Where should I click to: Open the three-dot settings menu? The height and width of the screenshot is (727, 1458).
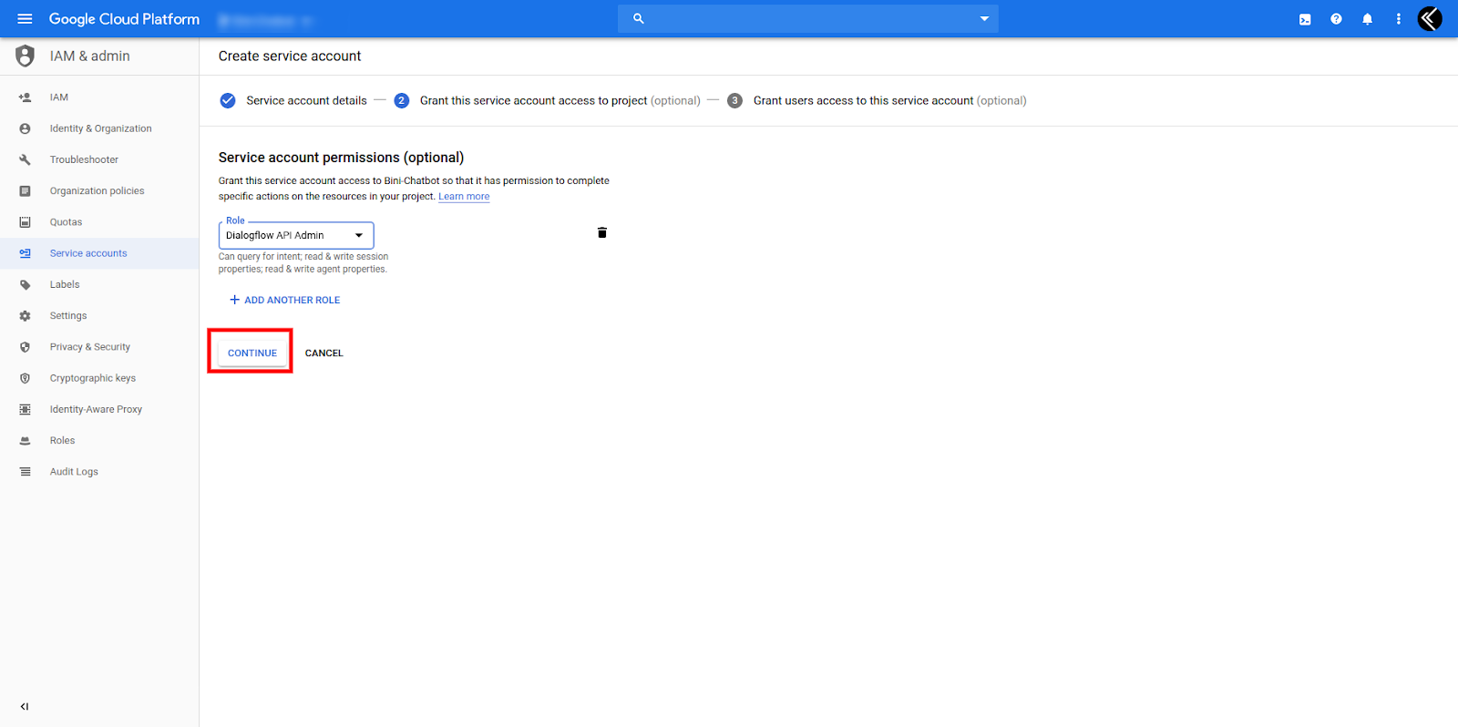coord(1399,19)
